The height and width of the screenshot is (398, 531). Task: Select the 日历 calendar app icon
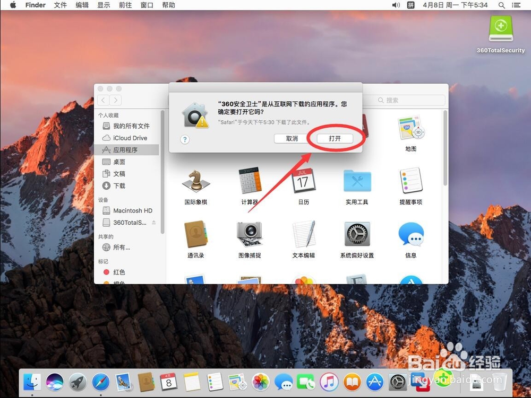(x=303, y=181)
